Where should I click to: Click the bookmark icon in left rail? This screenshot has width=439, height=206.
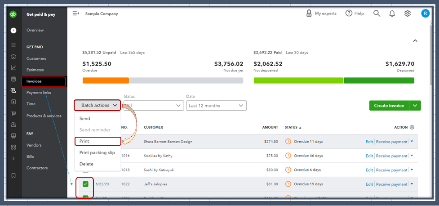13,175
